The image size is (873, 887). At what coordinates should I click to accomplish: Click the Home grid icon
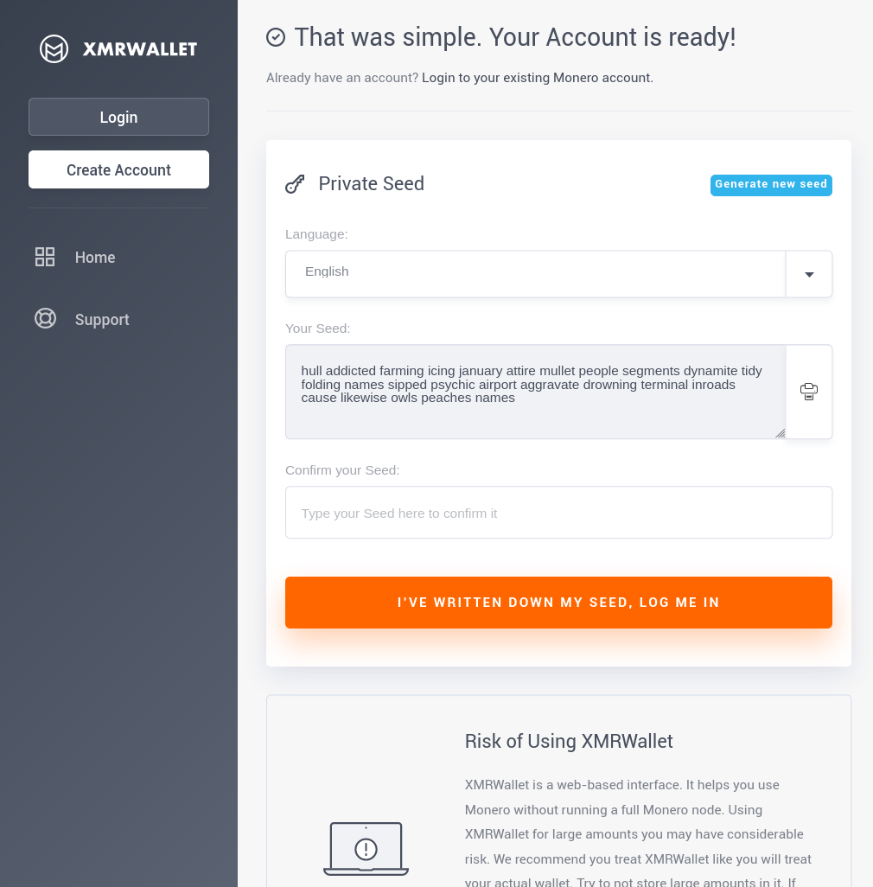tap(45, 257)
